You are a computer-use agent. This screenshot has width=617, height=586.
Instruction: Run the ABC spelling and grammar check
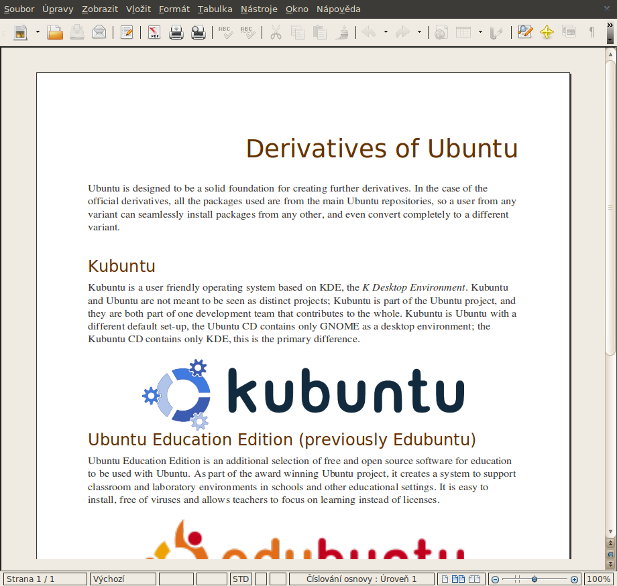[226, 32]
